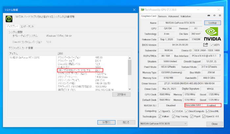Click the Name field NVIDIA GeForce RTX 3070
Screen dimensions: 230x134
[x=180, y=23]
